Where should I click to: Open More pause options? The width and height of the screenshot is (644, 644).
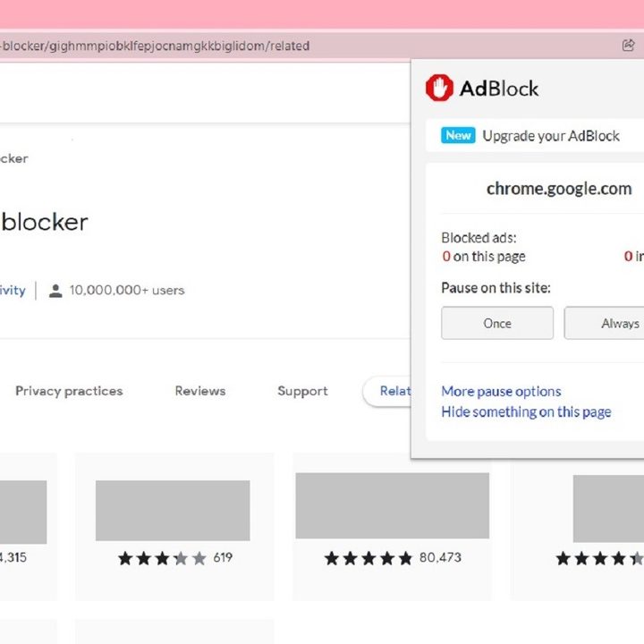coord(501,392)
